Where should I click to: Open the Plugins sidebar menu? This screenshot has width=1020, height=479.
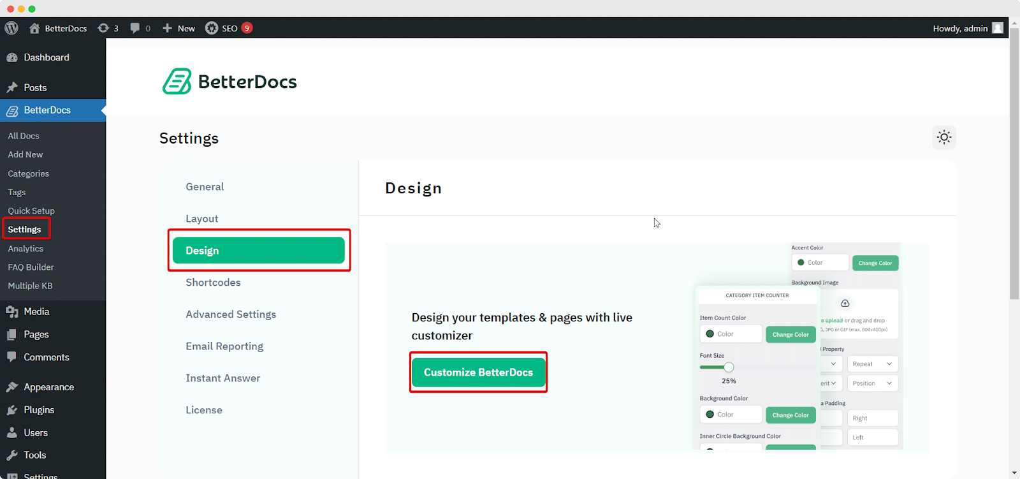tap(39, 410)
